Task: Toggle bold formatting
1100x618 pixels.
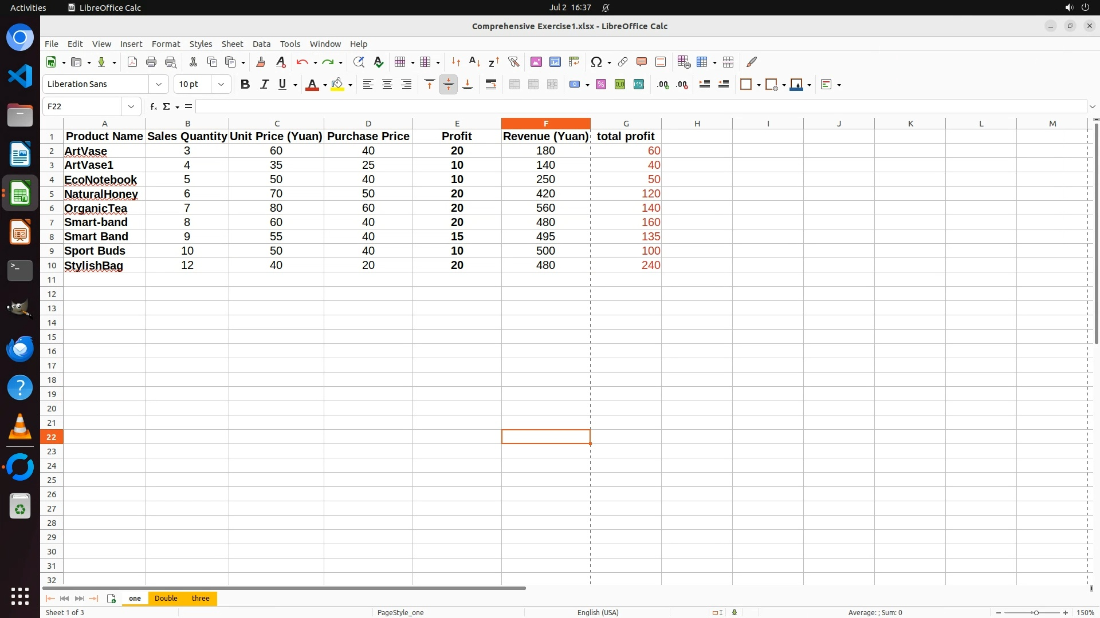Action: (245, 84)
